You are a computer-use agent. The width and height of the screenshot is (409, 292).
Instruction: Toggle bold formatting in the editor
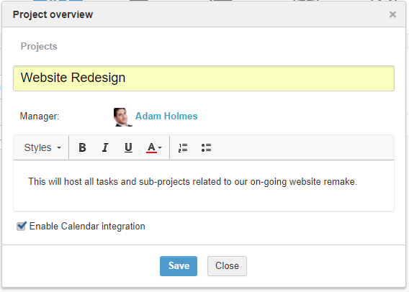82,147
